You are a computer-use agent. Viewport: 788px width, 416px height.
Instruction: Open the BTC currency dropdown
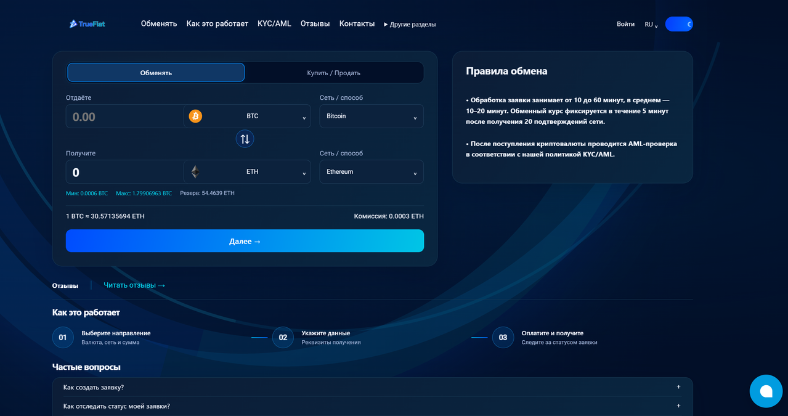[247, 116]
